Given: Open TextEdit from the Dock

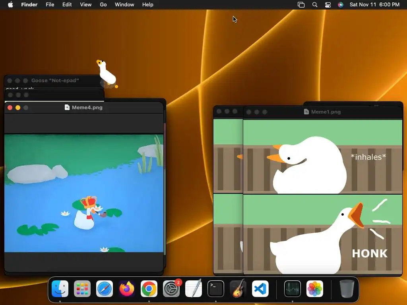Looking at the screenshot, I should tap(194, 289).
